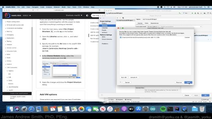Expand JVM frameworks in docs sidebar

tap(12, 67)
